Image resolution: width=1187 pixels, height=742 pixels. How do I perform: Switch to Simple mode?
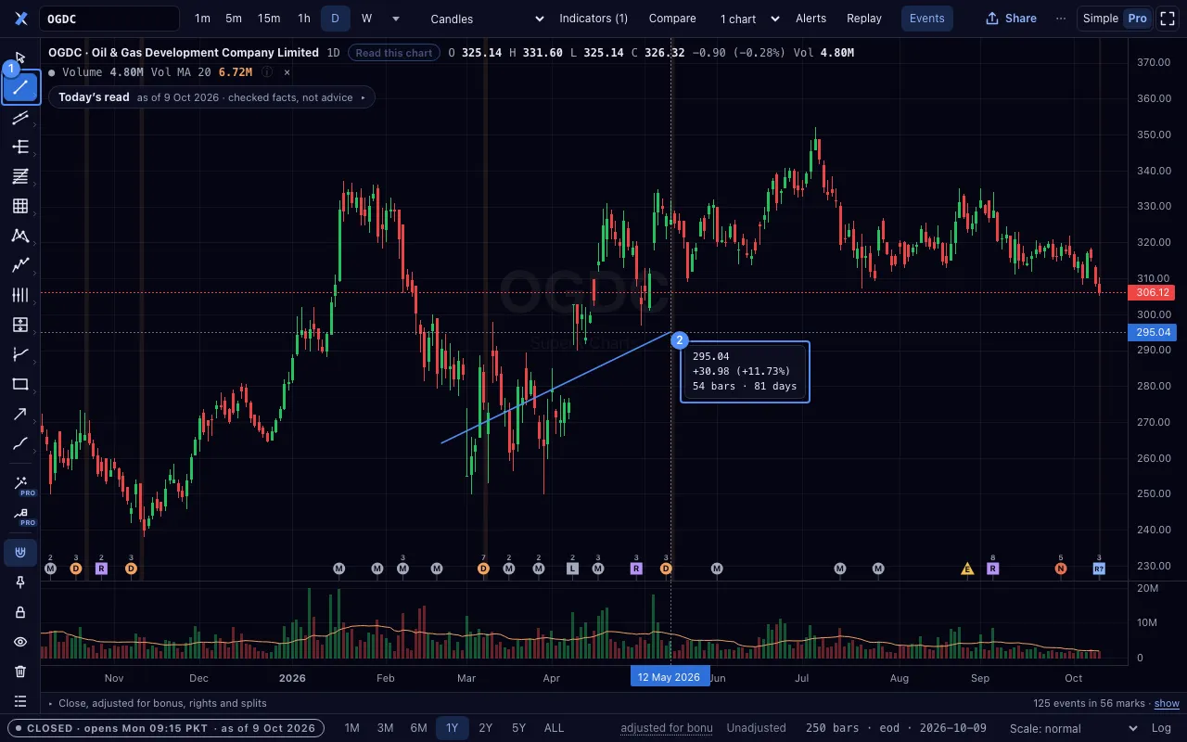(x=1101, y=19)
